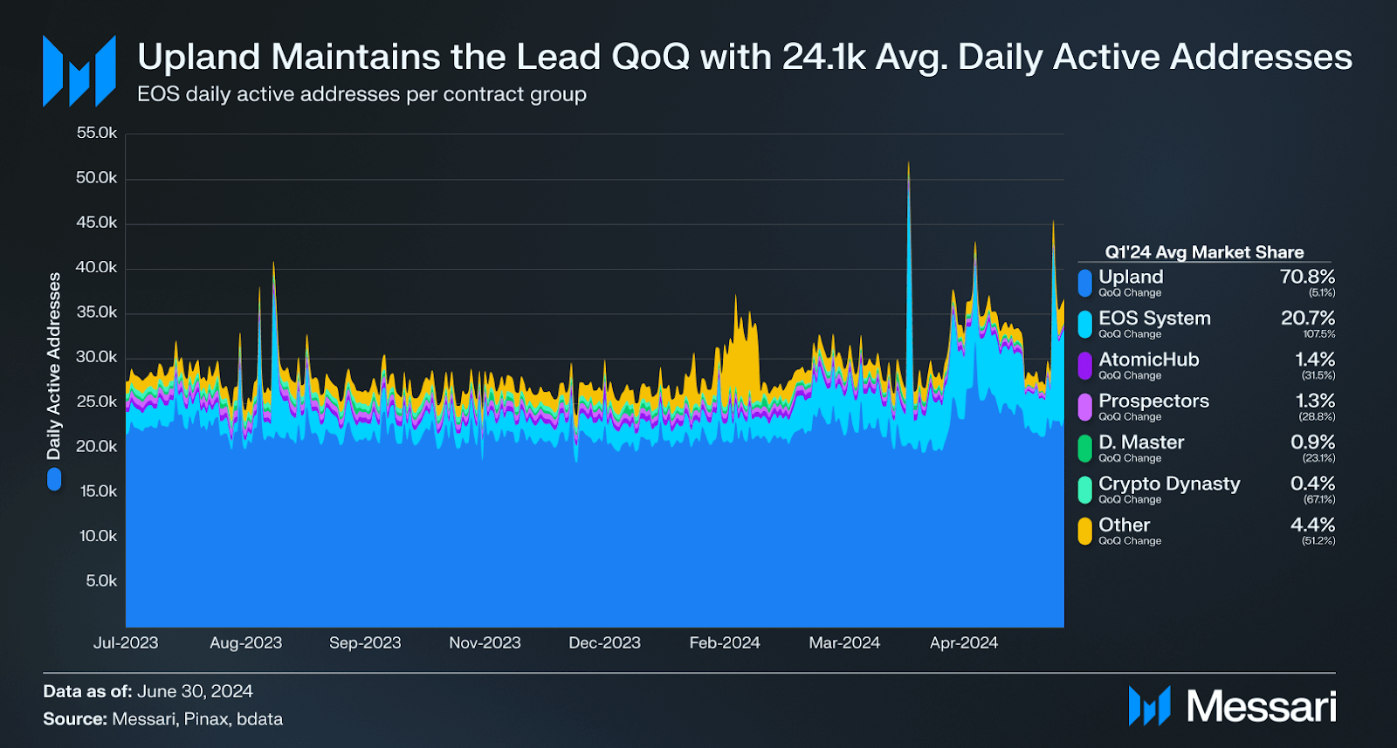Screen dimensions: 1397x748
Task: Click the 55.0k y-axis tick label
Action: 96,133
